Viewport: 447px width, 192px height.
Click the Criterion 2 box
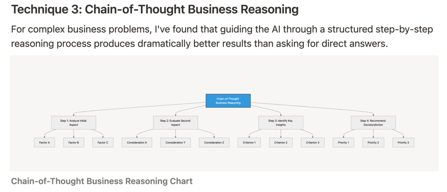point(281,143)
